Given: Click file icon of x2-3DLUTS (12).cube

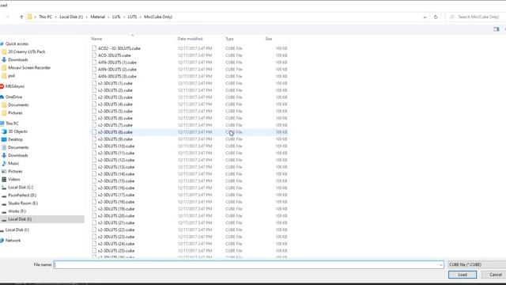Looking at the screenshot, I should click(94, 160).
